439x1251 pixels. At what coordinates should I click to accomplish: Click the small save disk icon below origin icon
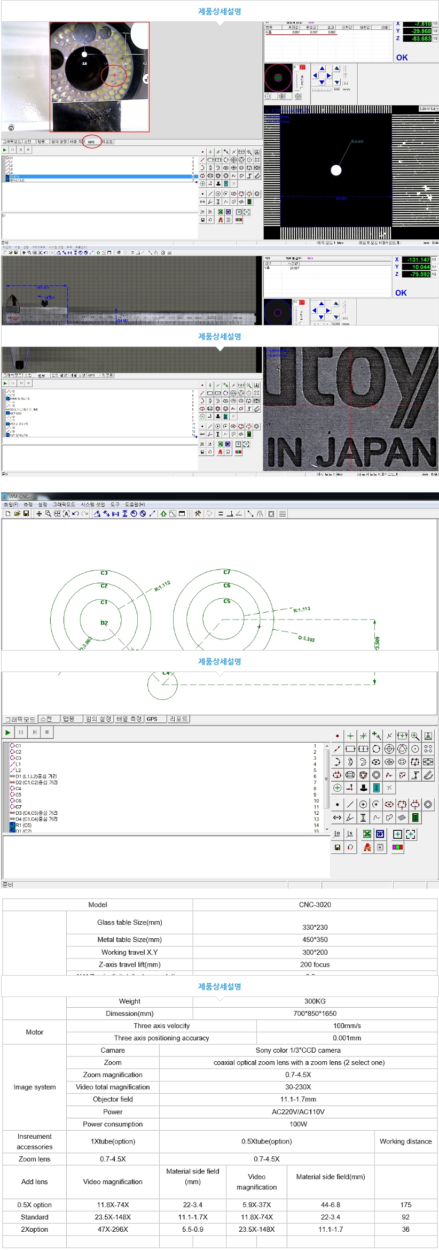coord(337,847)
